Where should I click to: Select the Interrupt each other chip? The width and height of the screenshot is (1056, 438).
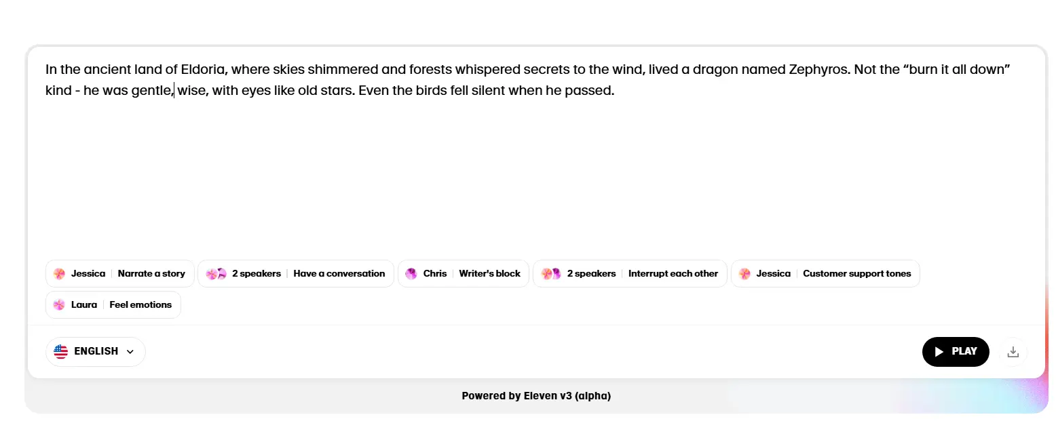pyautogui.click(x=673, y=273)
